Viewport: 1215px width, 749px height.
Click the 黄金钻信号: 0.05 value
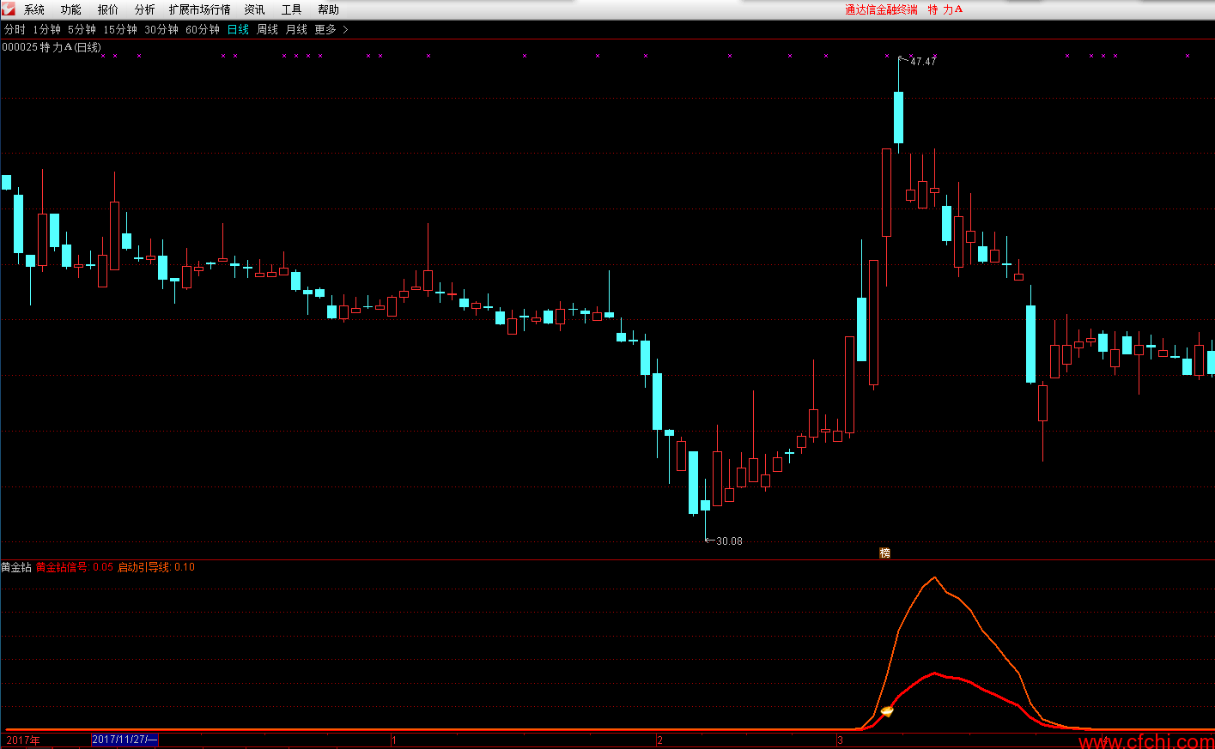(x=75, y=567)
